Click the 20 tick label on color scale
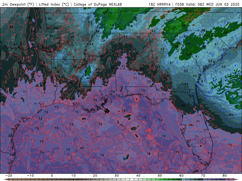This screenshot has width=242, height=181. pos(95,176)
